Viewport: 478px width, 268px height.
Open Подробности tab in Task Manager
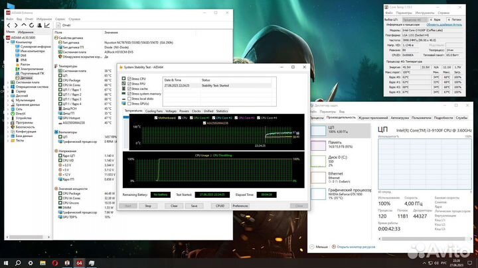tap(443, 118)
